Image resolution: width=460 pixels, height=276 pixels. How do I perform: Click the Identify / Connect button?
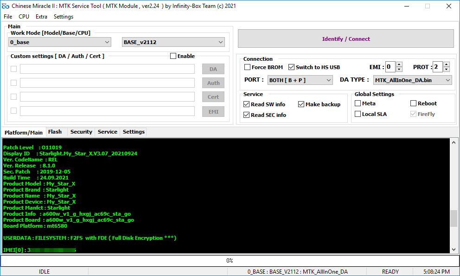pyautogui.click(x=345, y=39)
